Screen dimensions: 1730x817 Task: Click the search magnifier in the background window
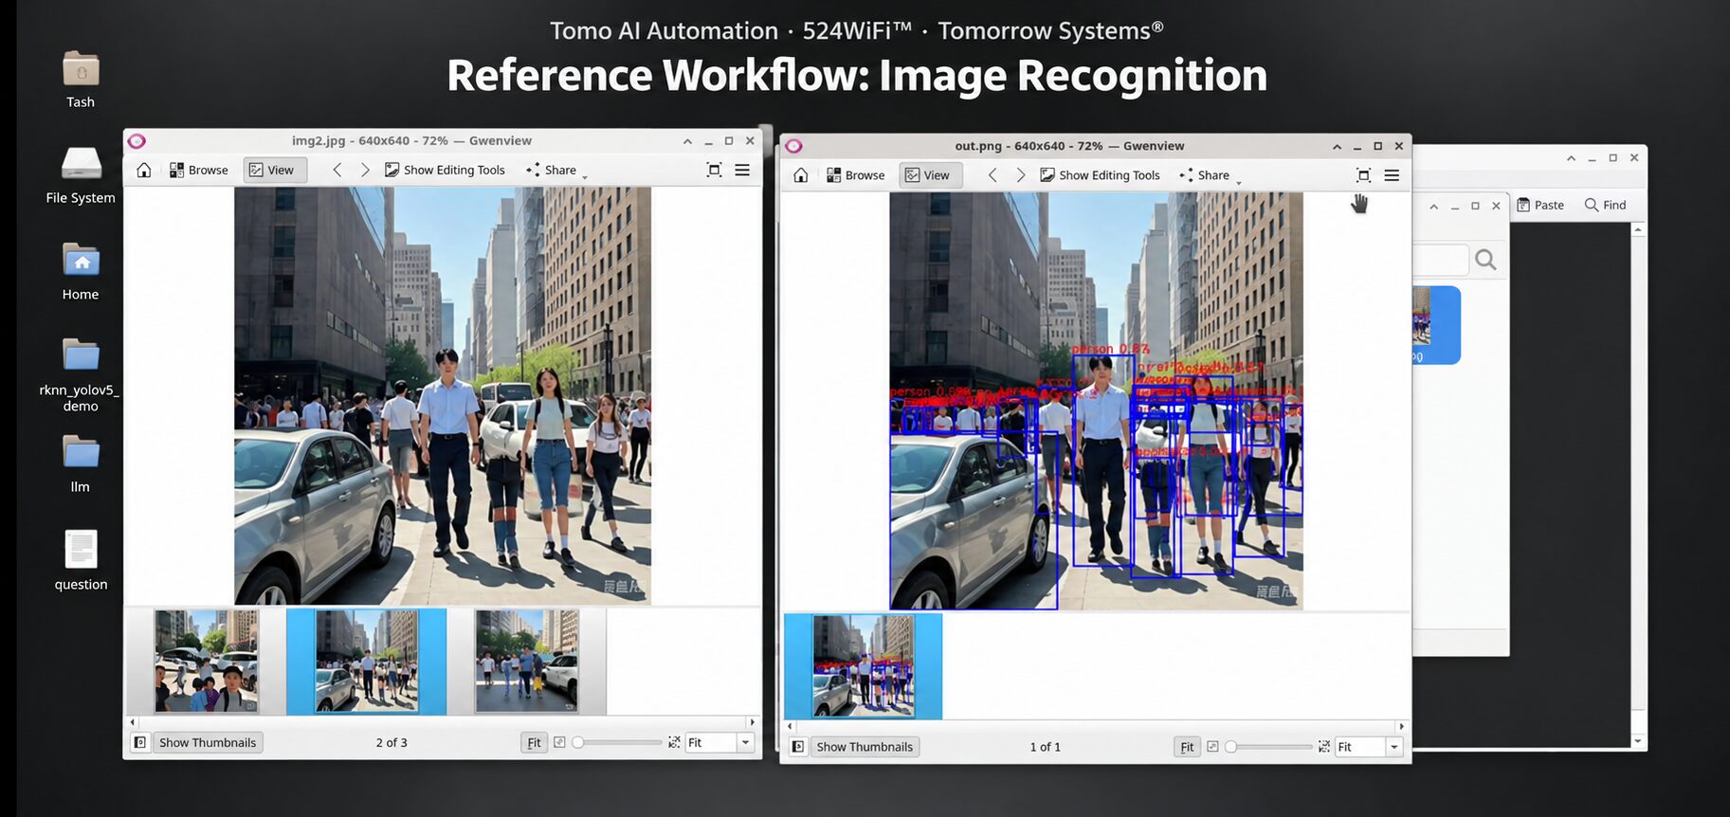(x=1485, y=260)
